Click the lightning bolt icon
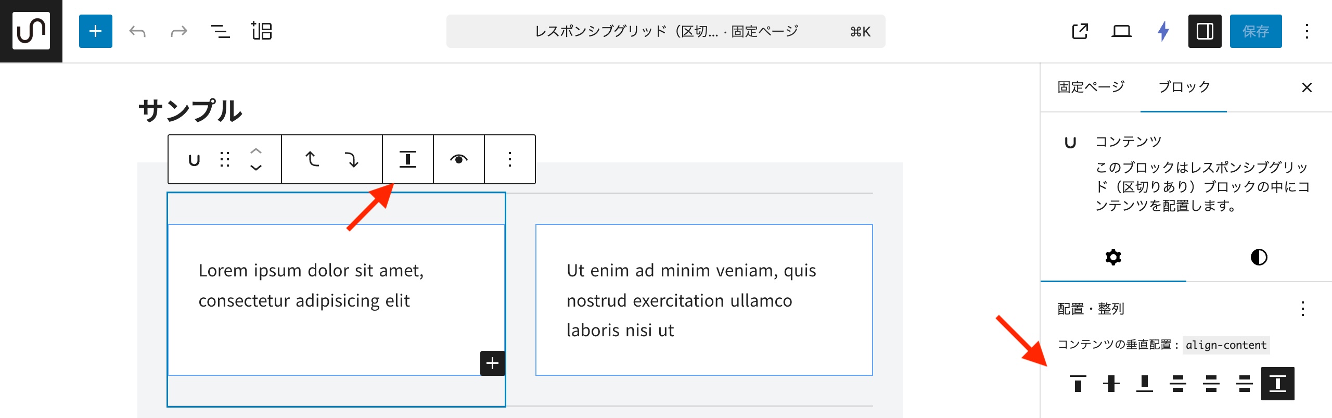1332x418 pixels. (x=1163, y=31)
